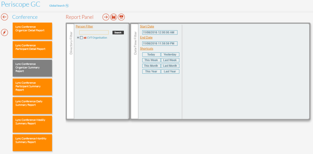Click the Yesterday shortcut button

pos(170,55)
